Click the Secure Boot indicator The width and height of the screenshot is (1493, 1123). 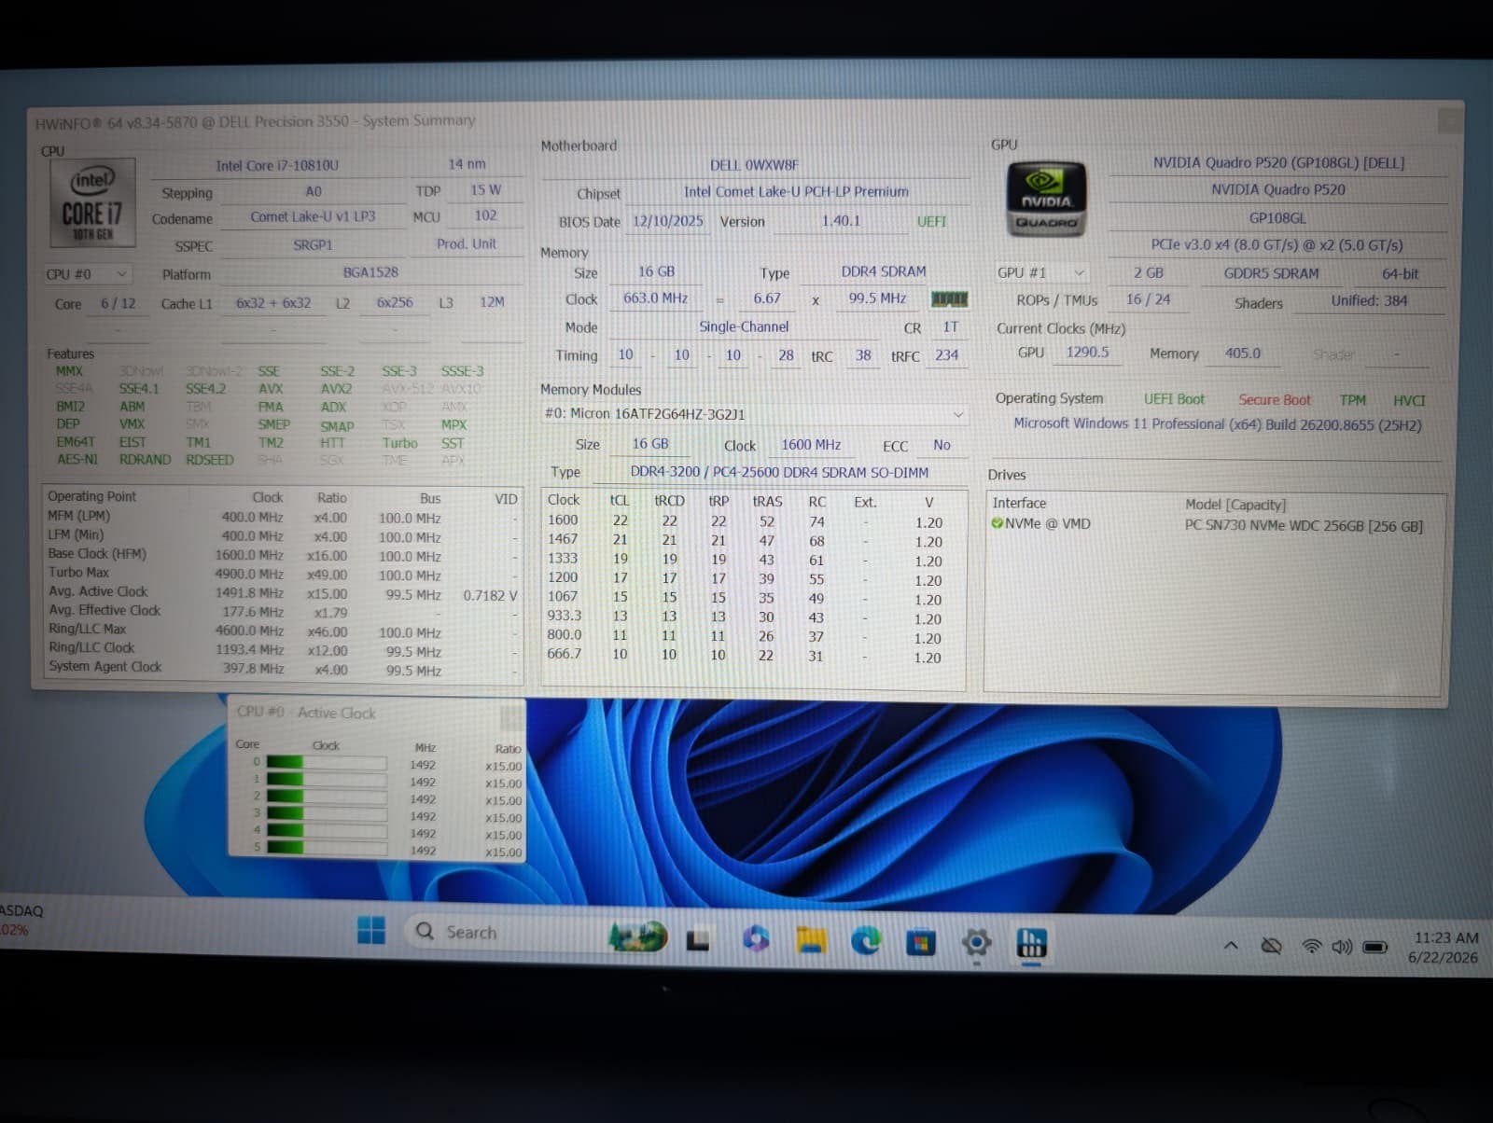coord(1274,399)
